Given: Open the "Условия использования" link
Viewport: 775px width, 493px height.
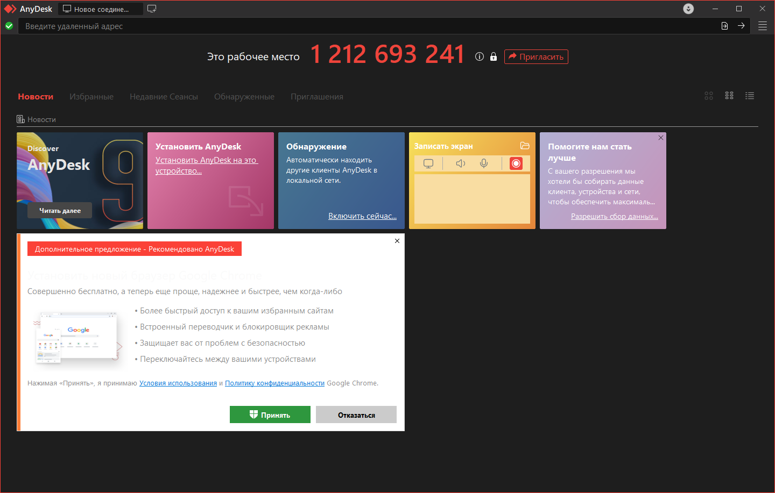Looking at the screenshot, I should click(x=178, y=383).
